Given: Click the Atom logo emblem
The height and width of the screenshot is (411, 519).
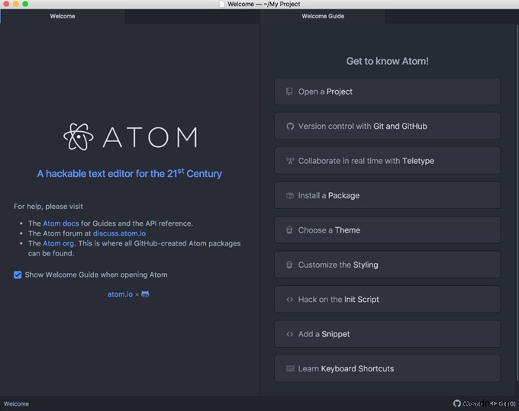Looking at the screenshot, I should tap(79, 137).
